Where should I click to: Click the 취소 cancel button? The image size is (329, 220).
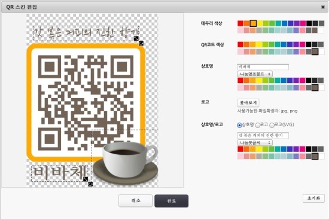pyautogui.click(x=136, y=201)
